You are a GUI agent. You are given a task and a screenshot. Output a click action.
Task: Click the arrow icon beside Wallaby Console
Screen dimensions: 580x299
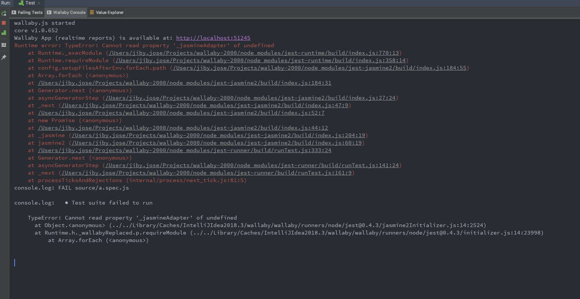tap(49, 12)
